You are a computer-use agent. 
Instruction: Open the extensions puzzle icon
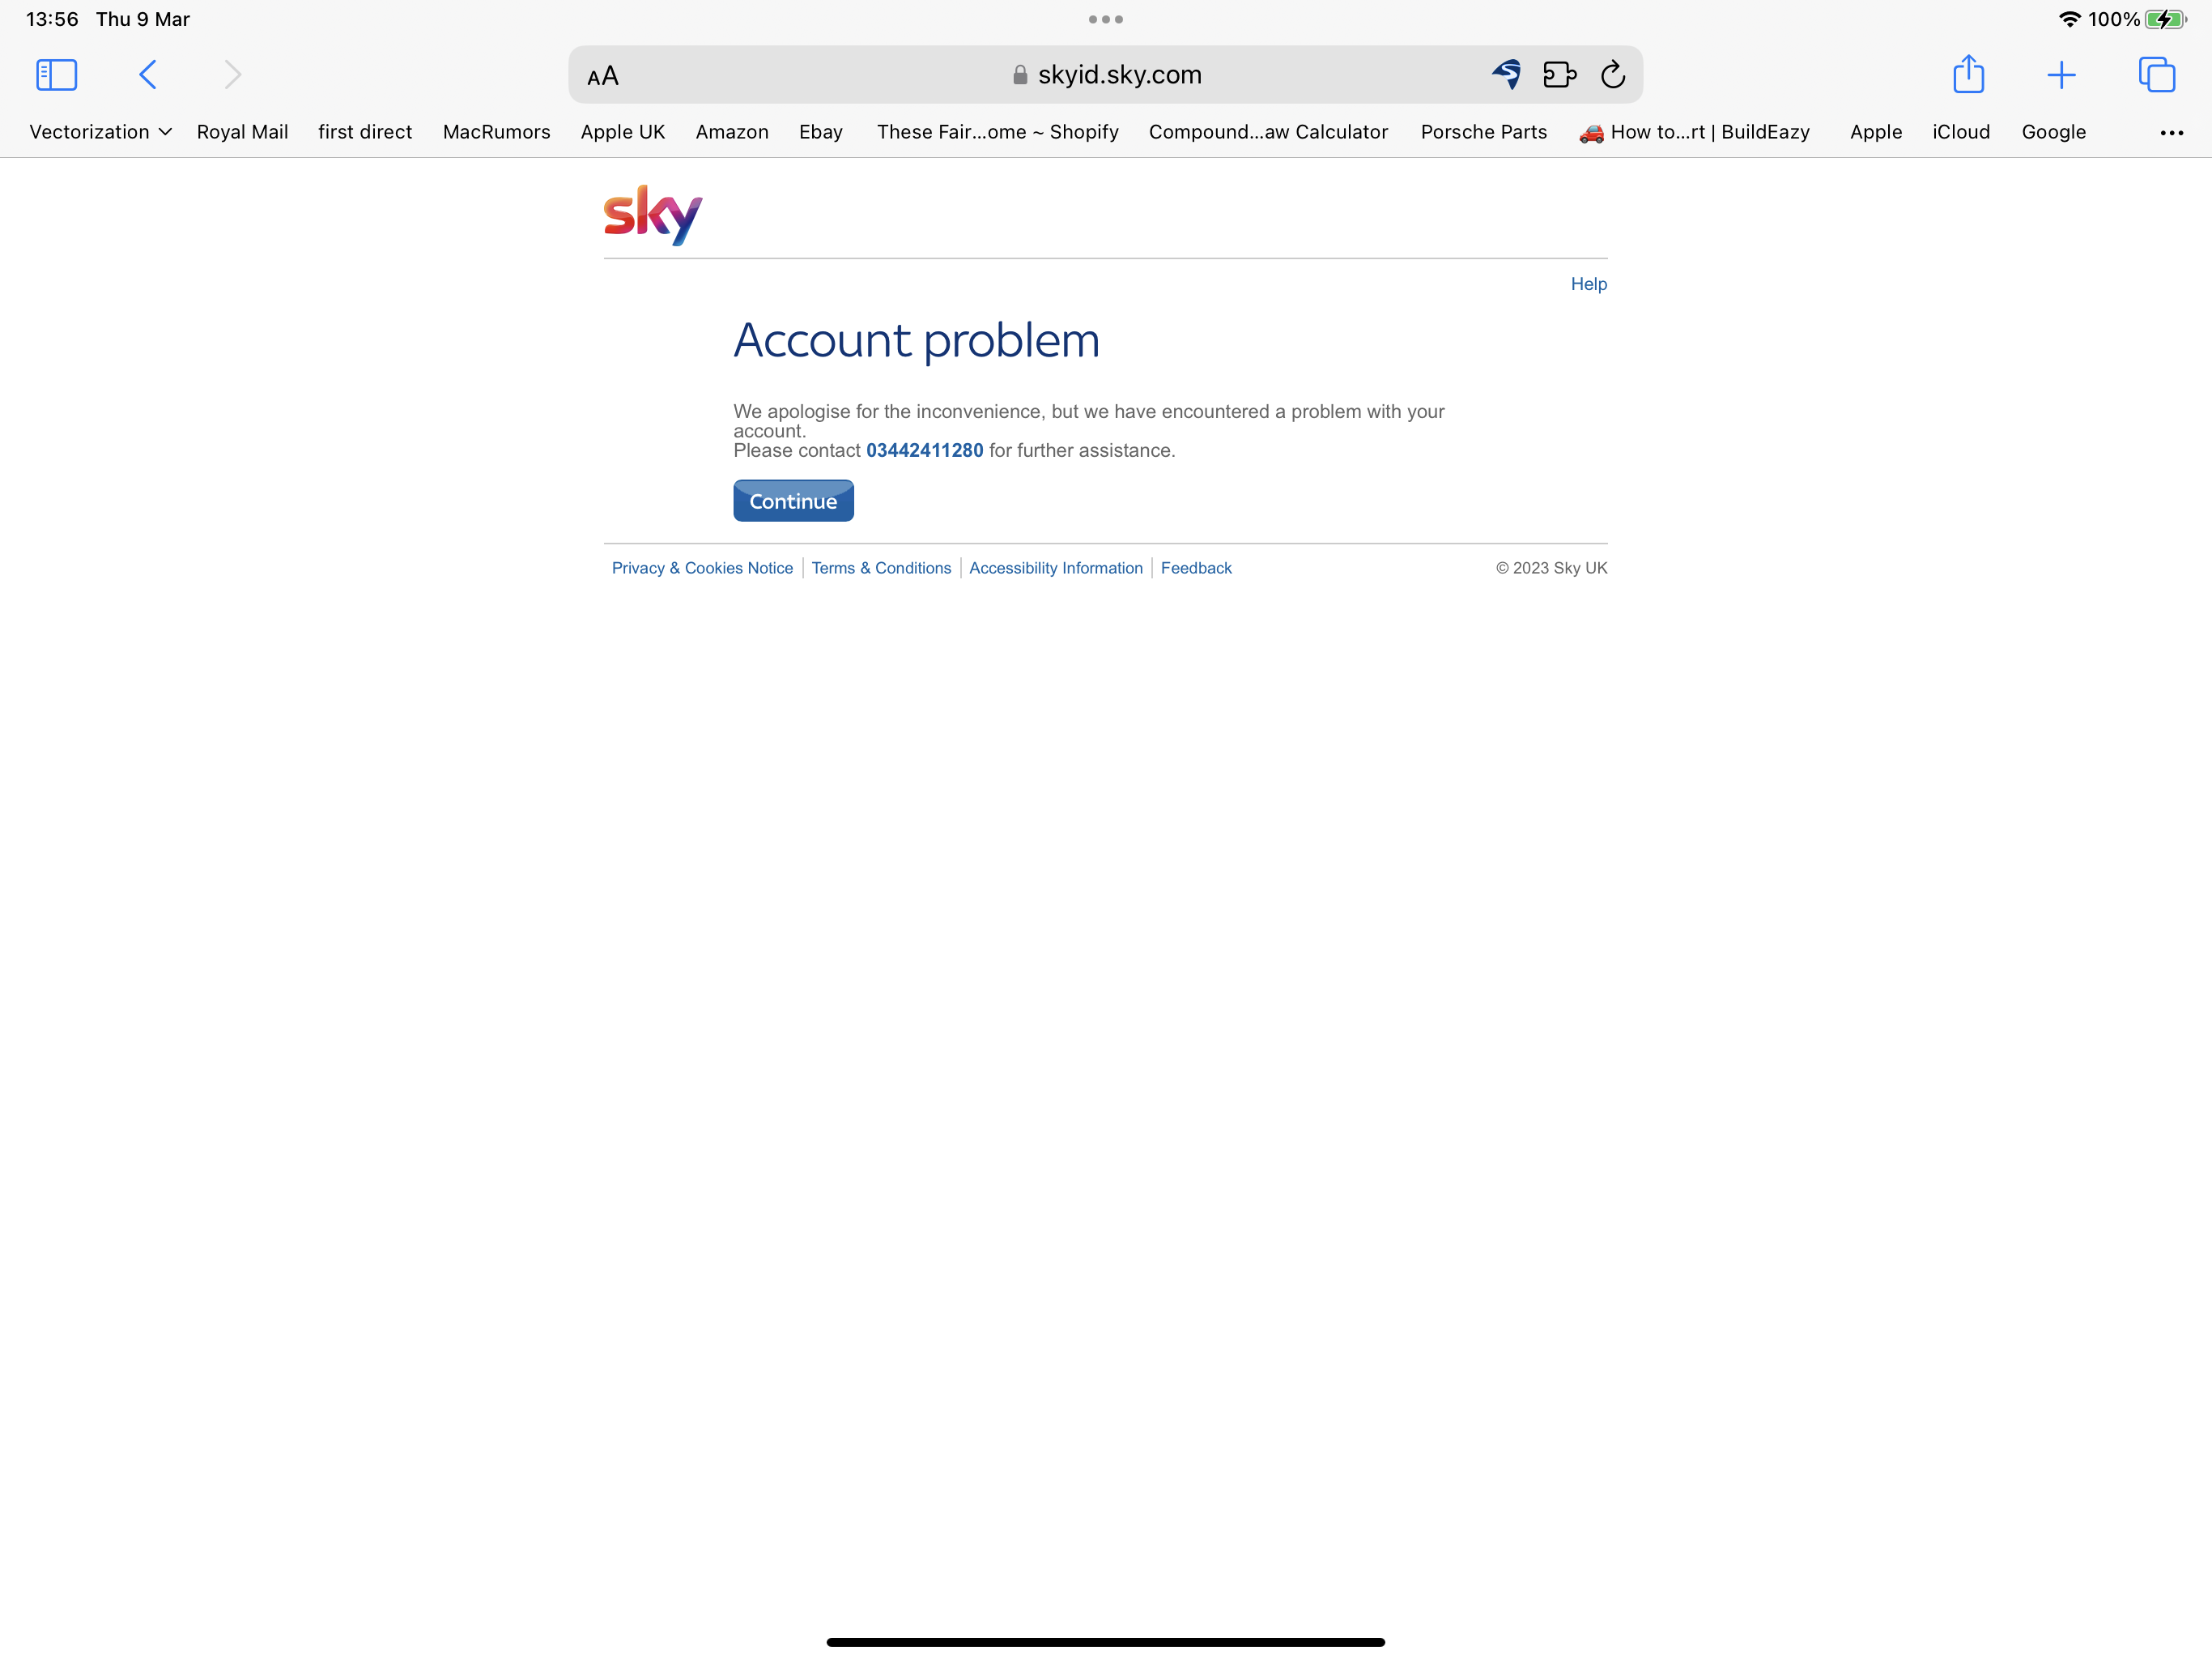[x=1559, y=75]
